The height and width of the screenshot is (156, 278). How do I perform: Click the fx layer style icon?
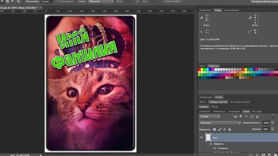pyautogui.click(x=257, y=155)
